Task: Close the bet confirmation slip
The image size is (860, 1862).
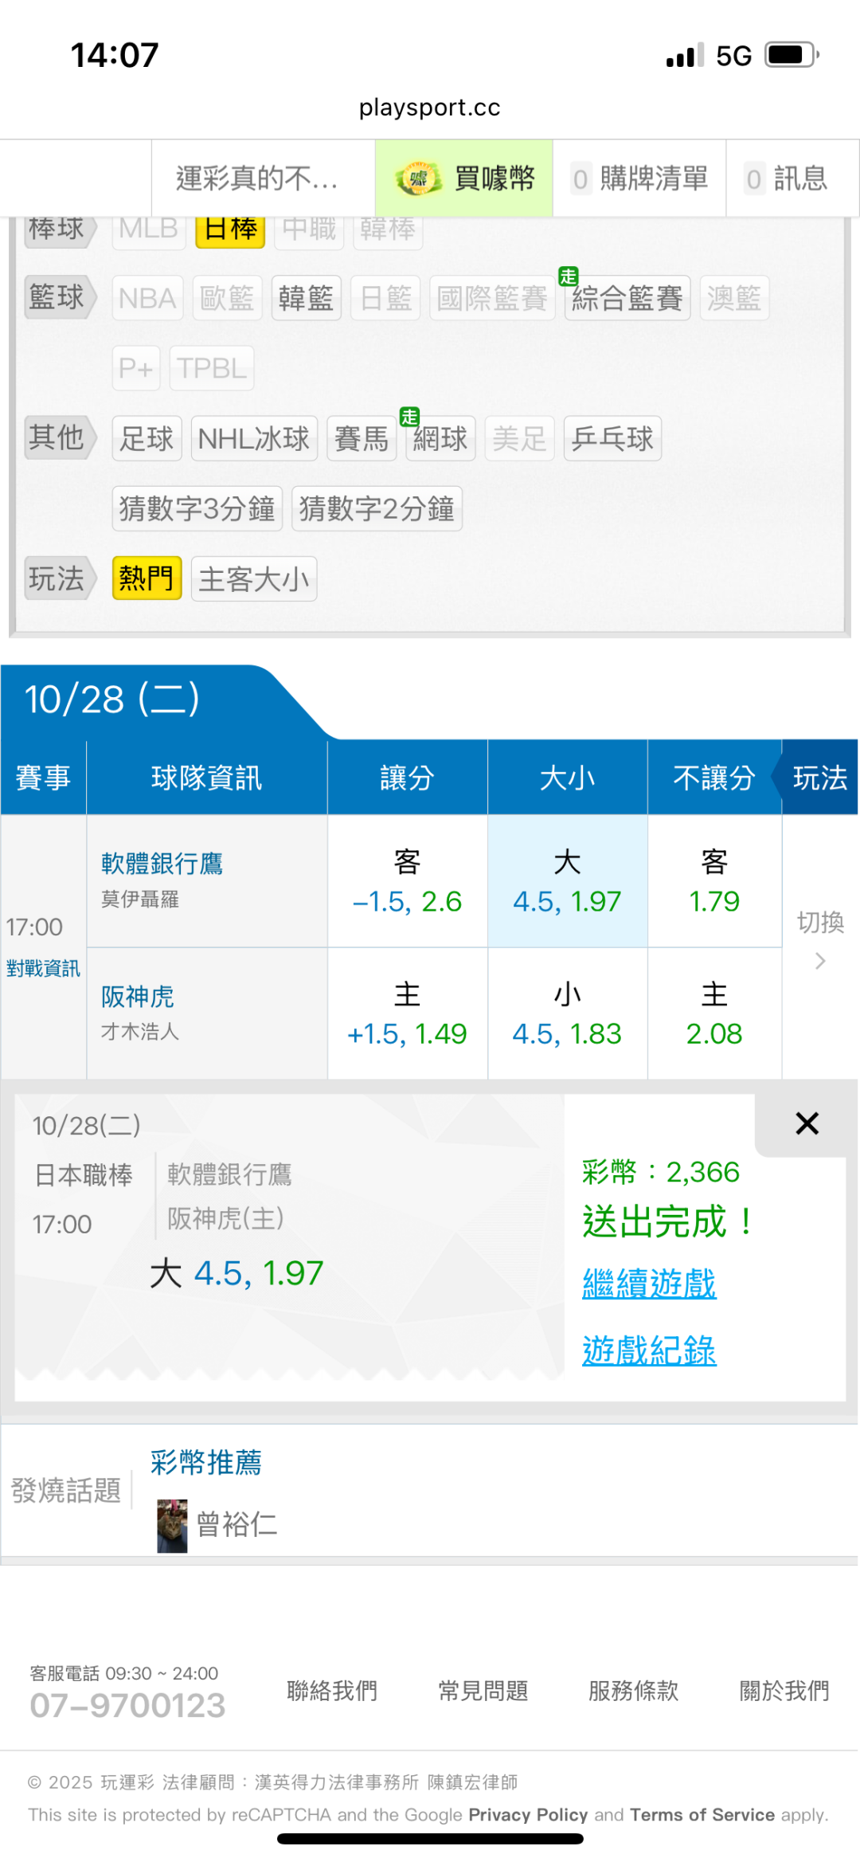Action: pyautogui.click(x=807, y=1123)
